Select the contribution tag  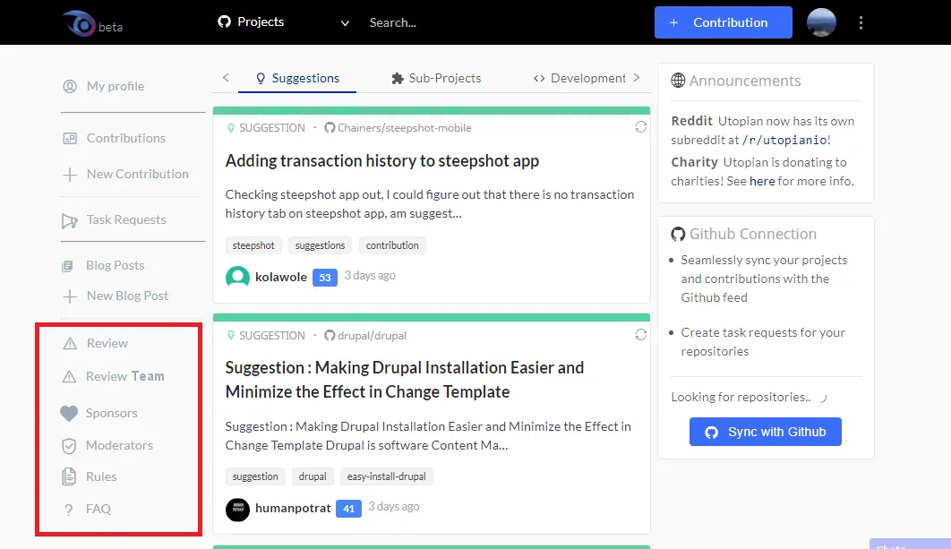coord(392,245)
